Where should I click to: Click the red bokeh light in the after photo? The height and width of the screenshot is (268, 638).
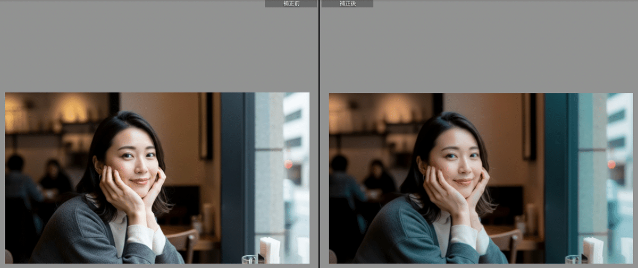pos(612,164)
